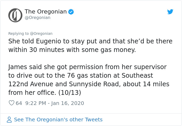
Task: Click the "Sunnyside Road" text in the tweet
Action: pos(94,84)
